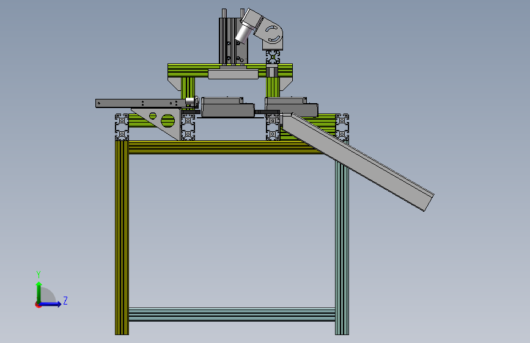Select the vertical gray cylinder column on gantry
The image size is (530, 343).
233,40
